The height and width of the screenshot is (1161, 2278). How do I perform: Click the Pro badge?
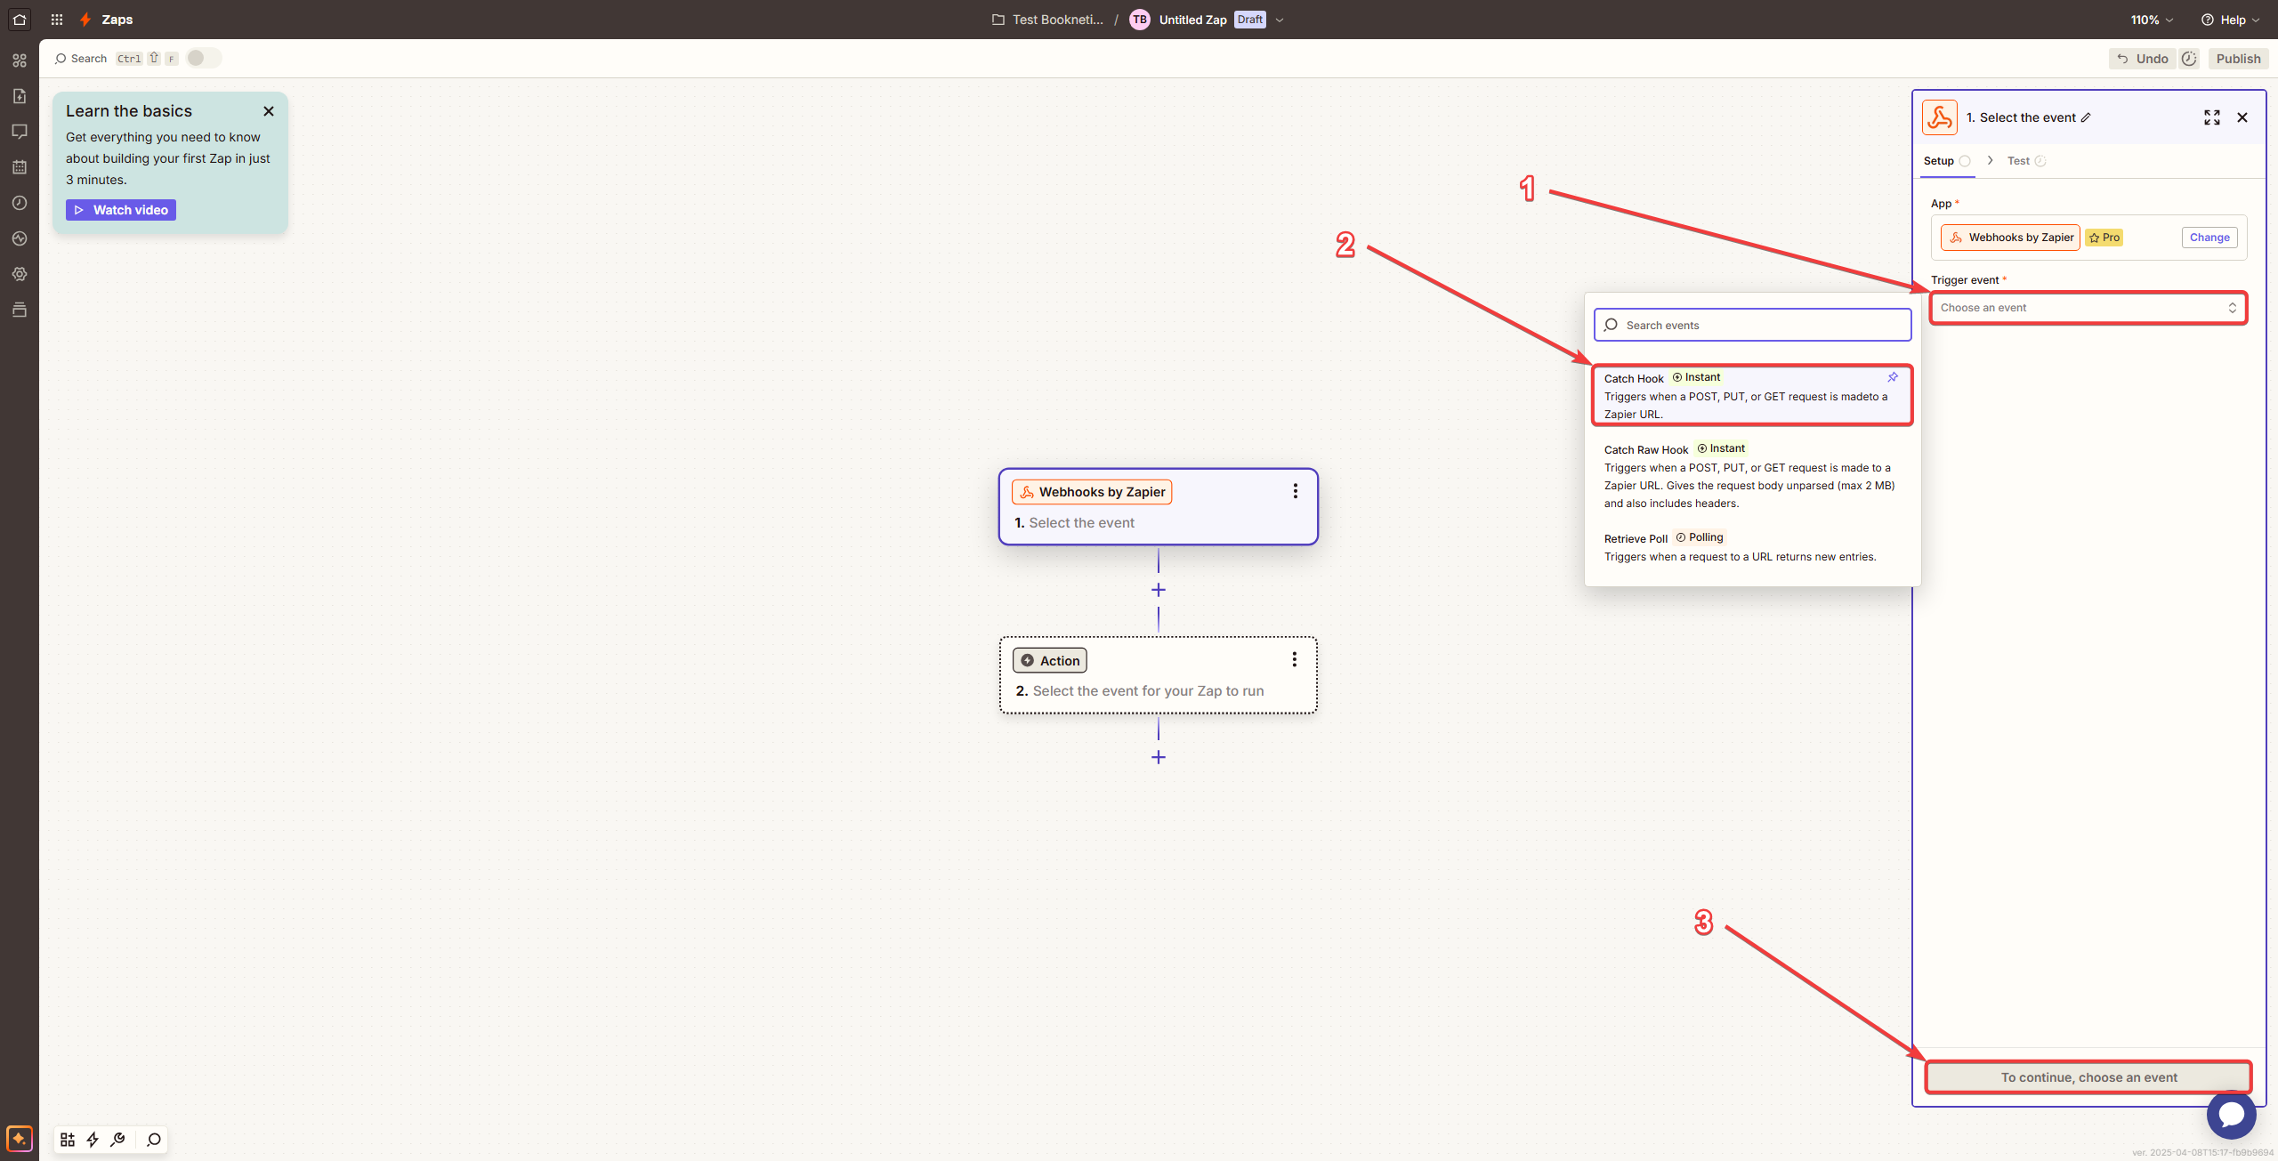[x=2104, y=238]
